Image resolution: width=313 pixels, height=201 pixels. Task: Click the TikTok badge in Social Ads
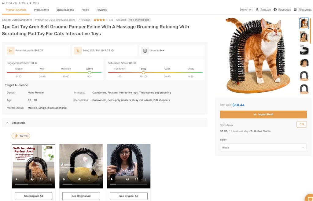pyautogui.click(x=20, y=136)
